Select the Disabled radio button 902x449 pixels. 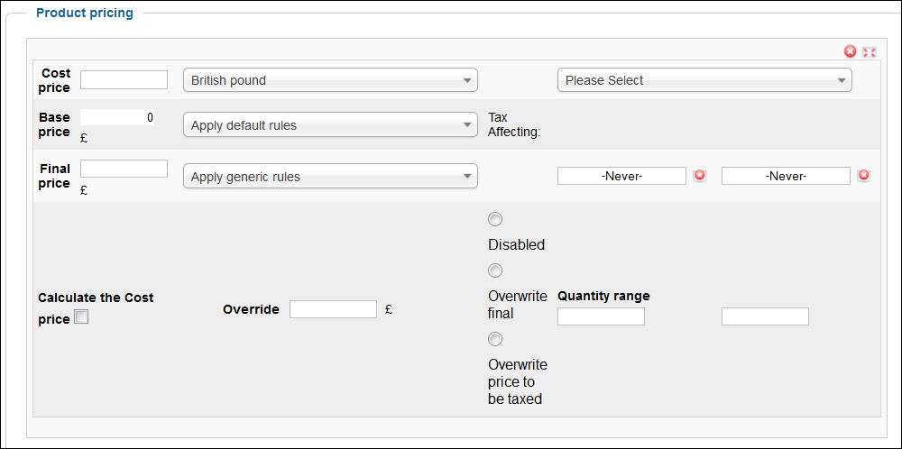494,219
